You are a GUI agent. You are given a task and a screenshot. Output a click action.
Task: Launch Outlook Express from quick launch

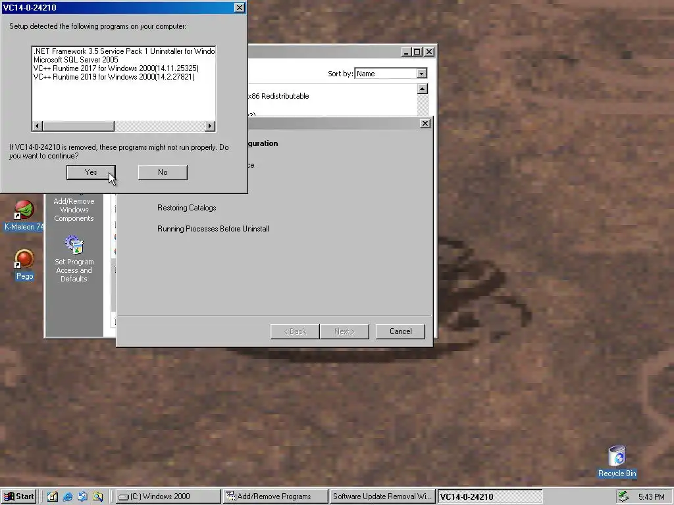click(82, 497)
